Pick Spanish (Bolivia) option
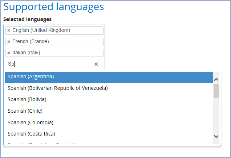Image resolution: width=231 pixels, height=158 pixels. tap(27, 99)
